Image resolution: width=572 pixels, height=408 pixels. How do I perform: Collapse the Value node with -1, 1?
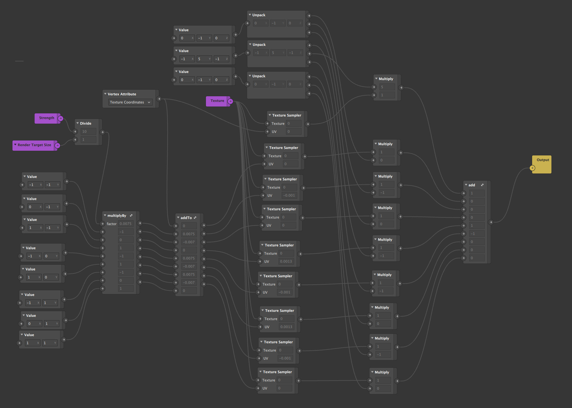coord(22,294)
